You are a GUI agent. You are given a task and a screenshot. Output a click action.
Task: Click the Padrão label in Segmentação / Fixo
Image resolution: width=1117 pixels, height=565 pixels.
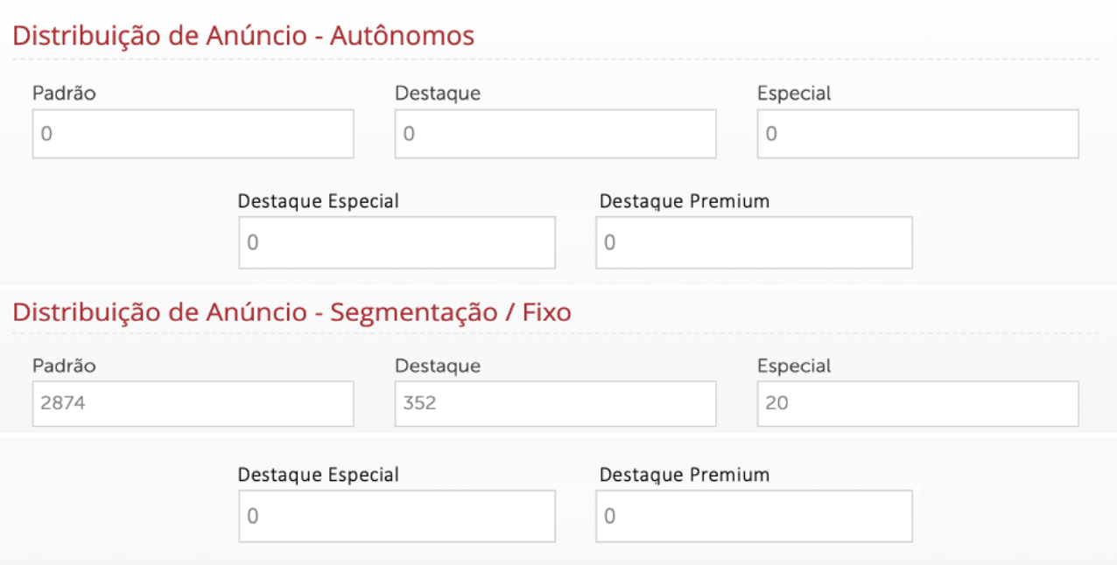tap(64, 366)
